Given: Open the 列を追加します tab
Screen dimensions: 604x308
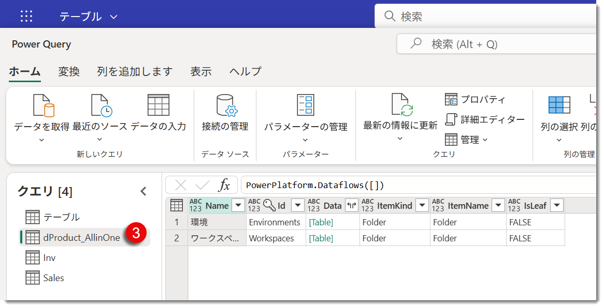Looking at the screenshot, I should click(135, 71).
